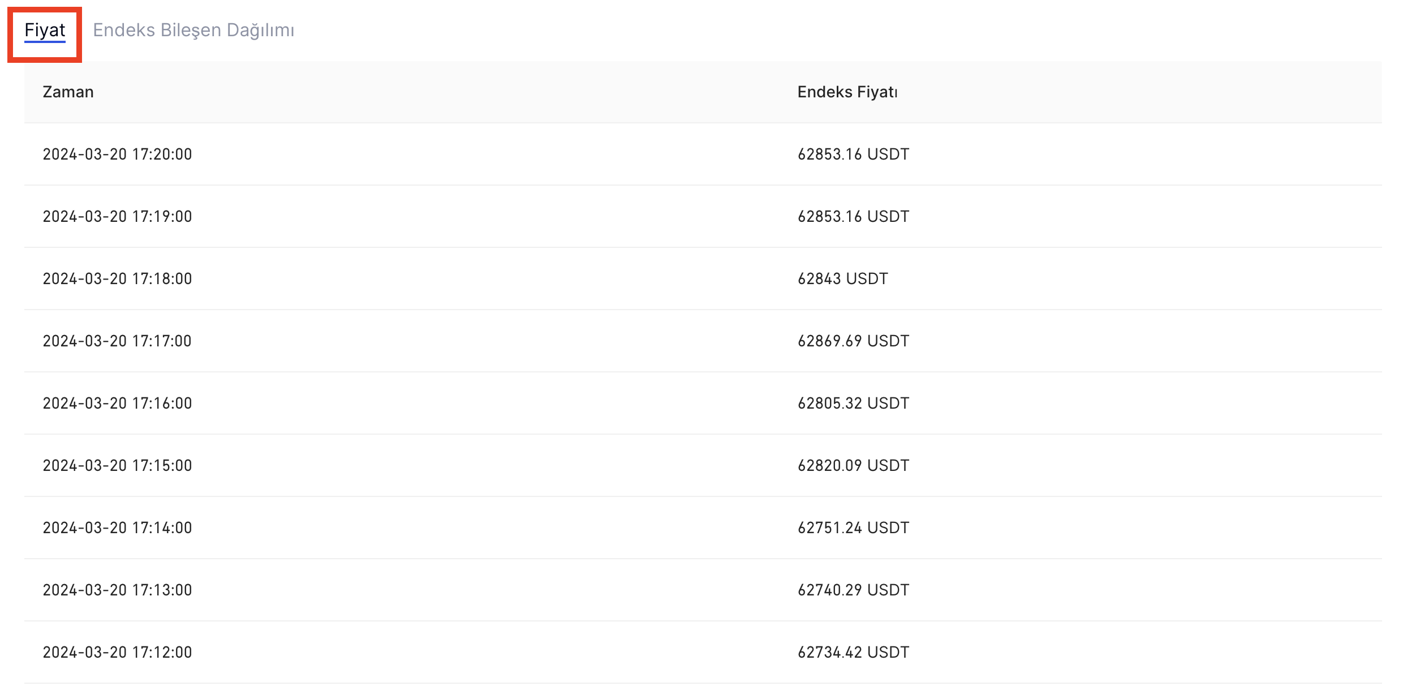Click the 17:15:00 timestamp cell
1403x686 pixels.
click(117, 466)
